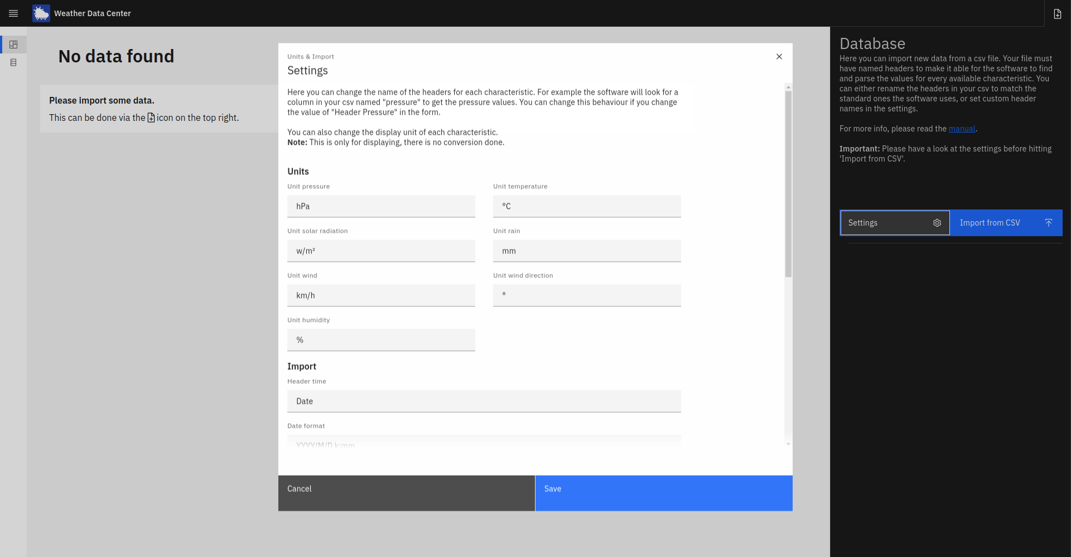
Task: Close the Settings dialog with X
Action: click(779, 57)
